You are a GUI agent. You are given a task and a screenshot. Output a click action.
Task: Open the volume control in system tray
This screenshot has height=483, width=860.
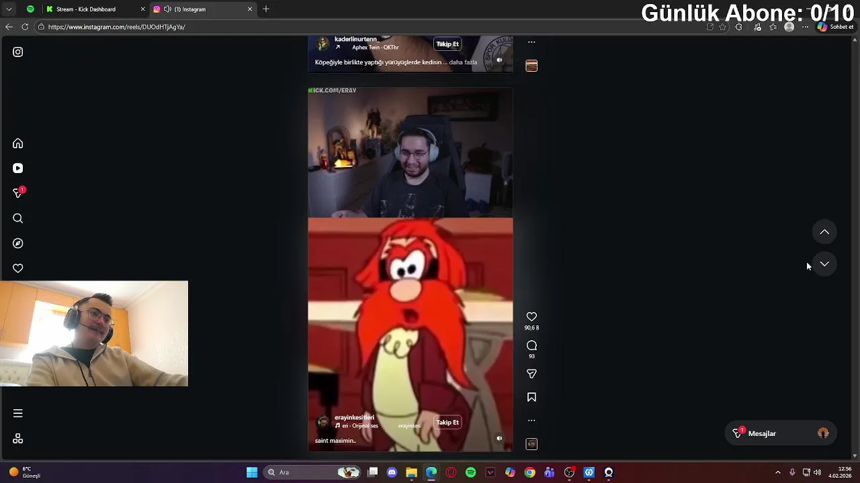(817, 472)
